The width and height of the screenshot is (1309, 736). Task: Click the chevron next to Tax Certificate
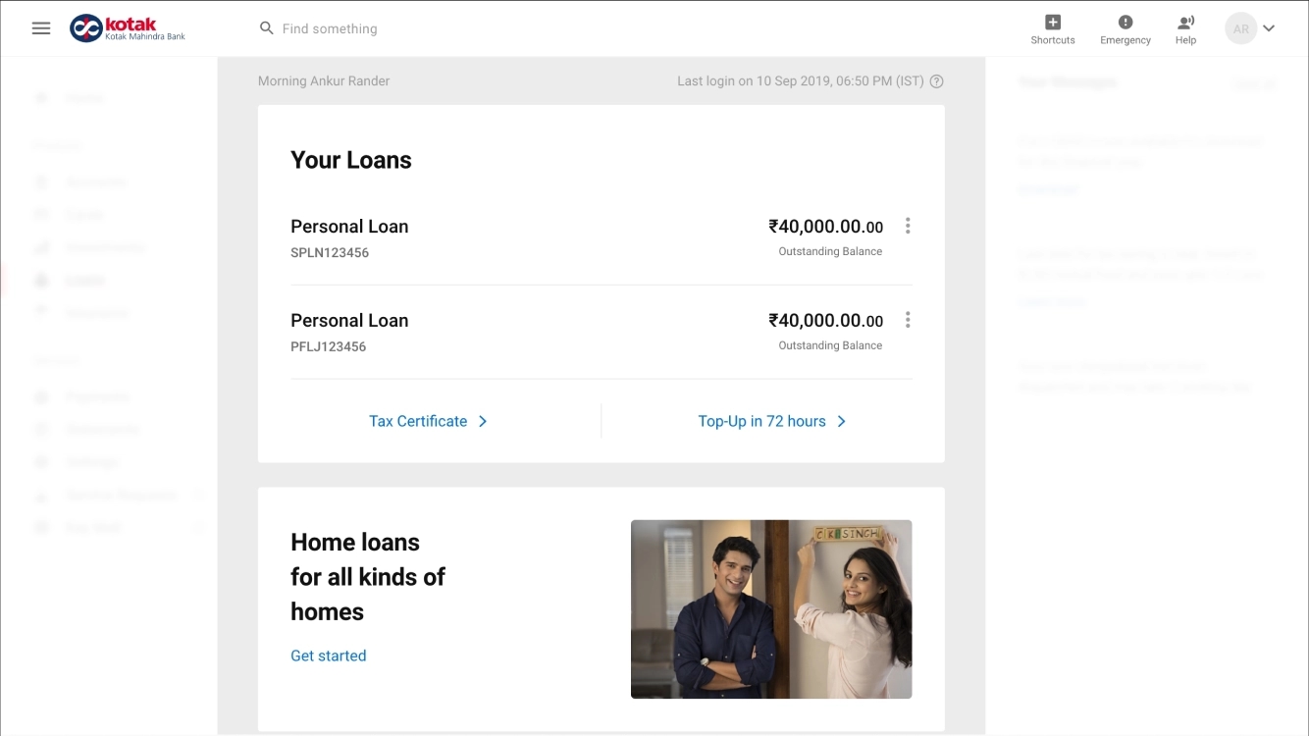pos(482,420)
